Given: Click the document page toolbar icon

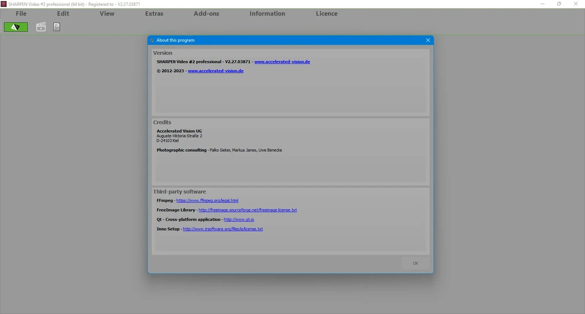Looking at the screenshot, I should [x=57, y=27].
